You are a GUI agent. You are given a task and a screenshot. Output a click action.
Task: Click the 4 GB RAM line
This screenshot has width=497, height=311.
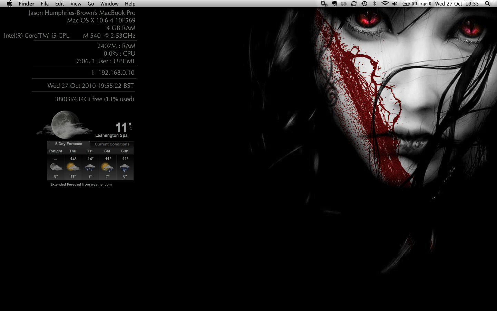121,28
